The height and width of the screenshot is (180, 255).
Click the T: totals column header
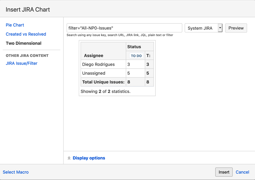(148, 56)
